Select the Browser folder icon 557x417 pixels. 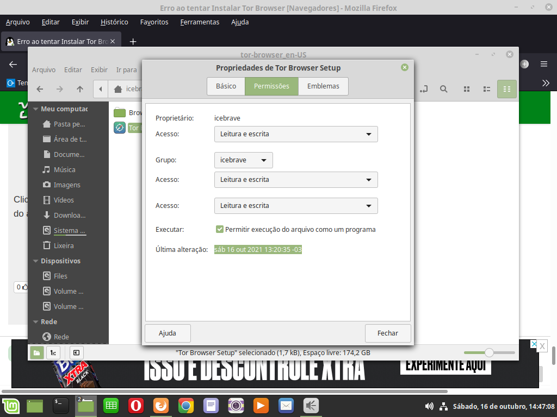click(120, 113)
